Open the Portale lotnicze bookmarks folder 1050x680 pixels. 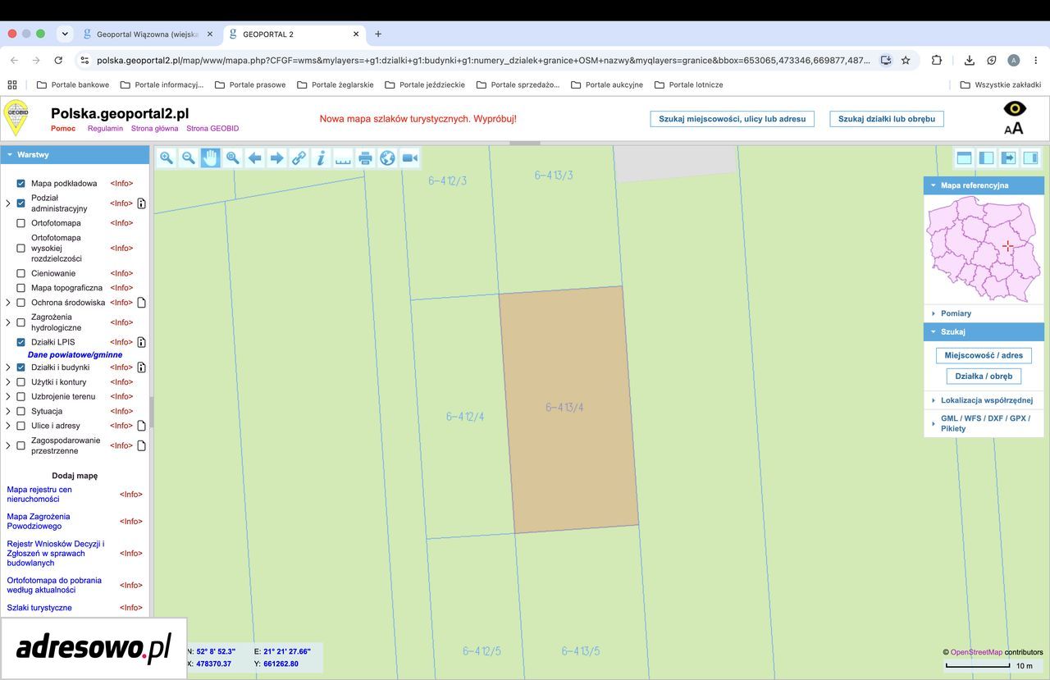[688, 84]
